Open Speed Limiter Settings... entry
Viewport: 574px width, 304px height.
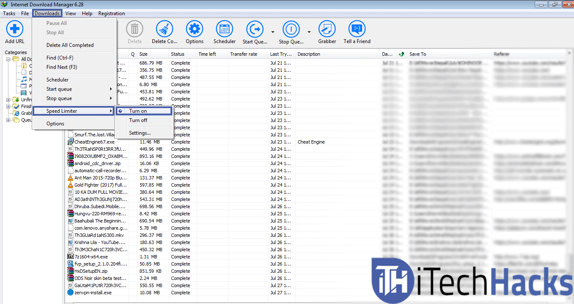click(140, 133)
